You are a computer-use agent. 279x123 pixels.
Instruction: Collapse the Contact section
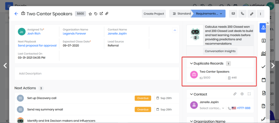(191, 94)
